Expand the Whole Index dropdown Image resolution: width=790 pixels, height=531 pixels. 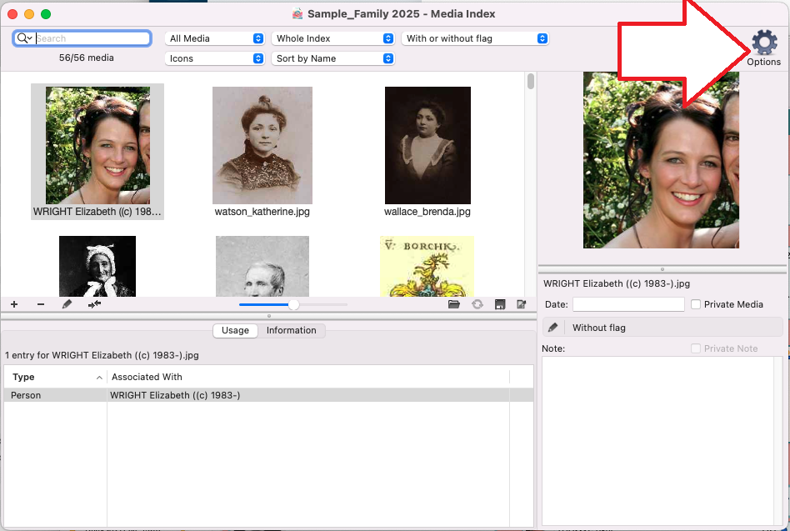333,38
